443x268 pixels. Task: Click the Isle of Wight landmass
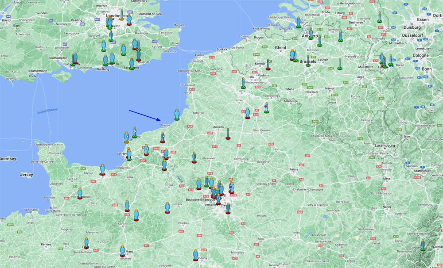point(62,77)
